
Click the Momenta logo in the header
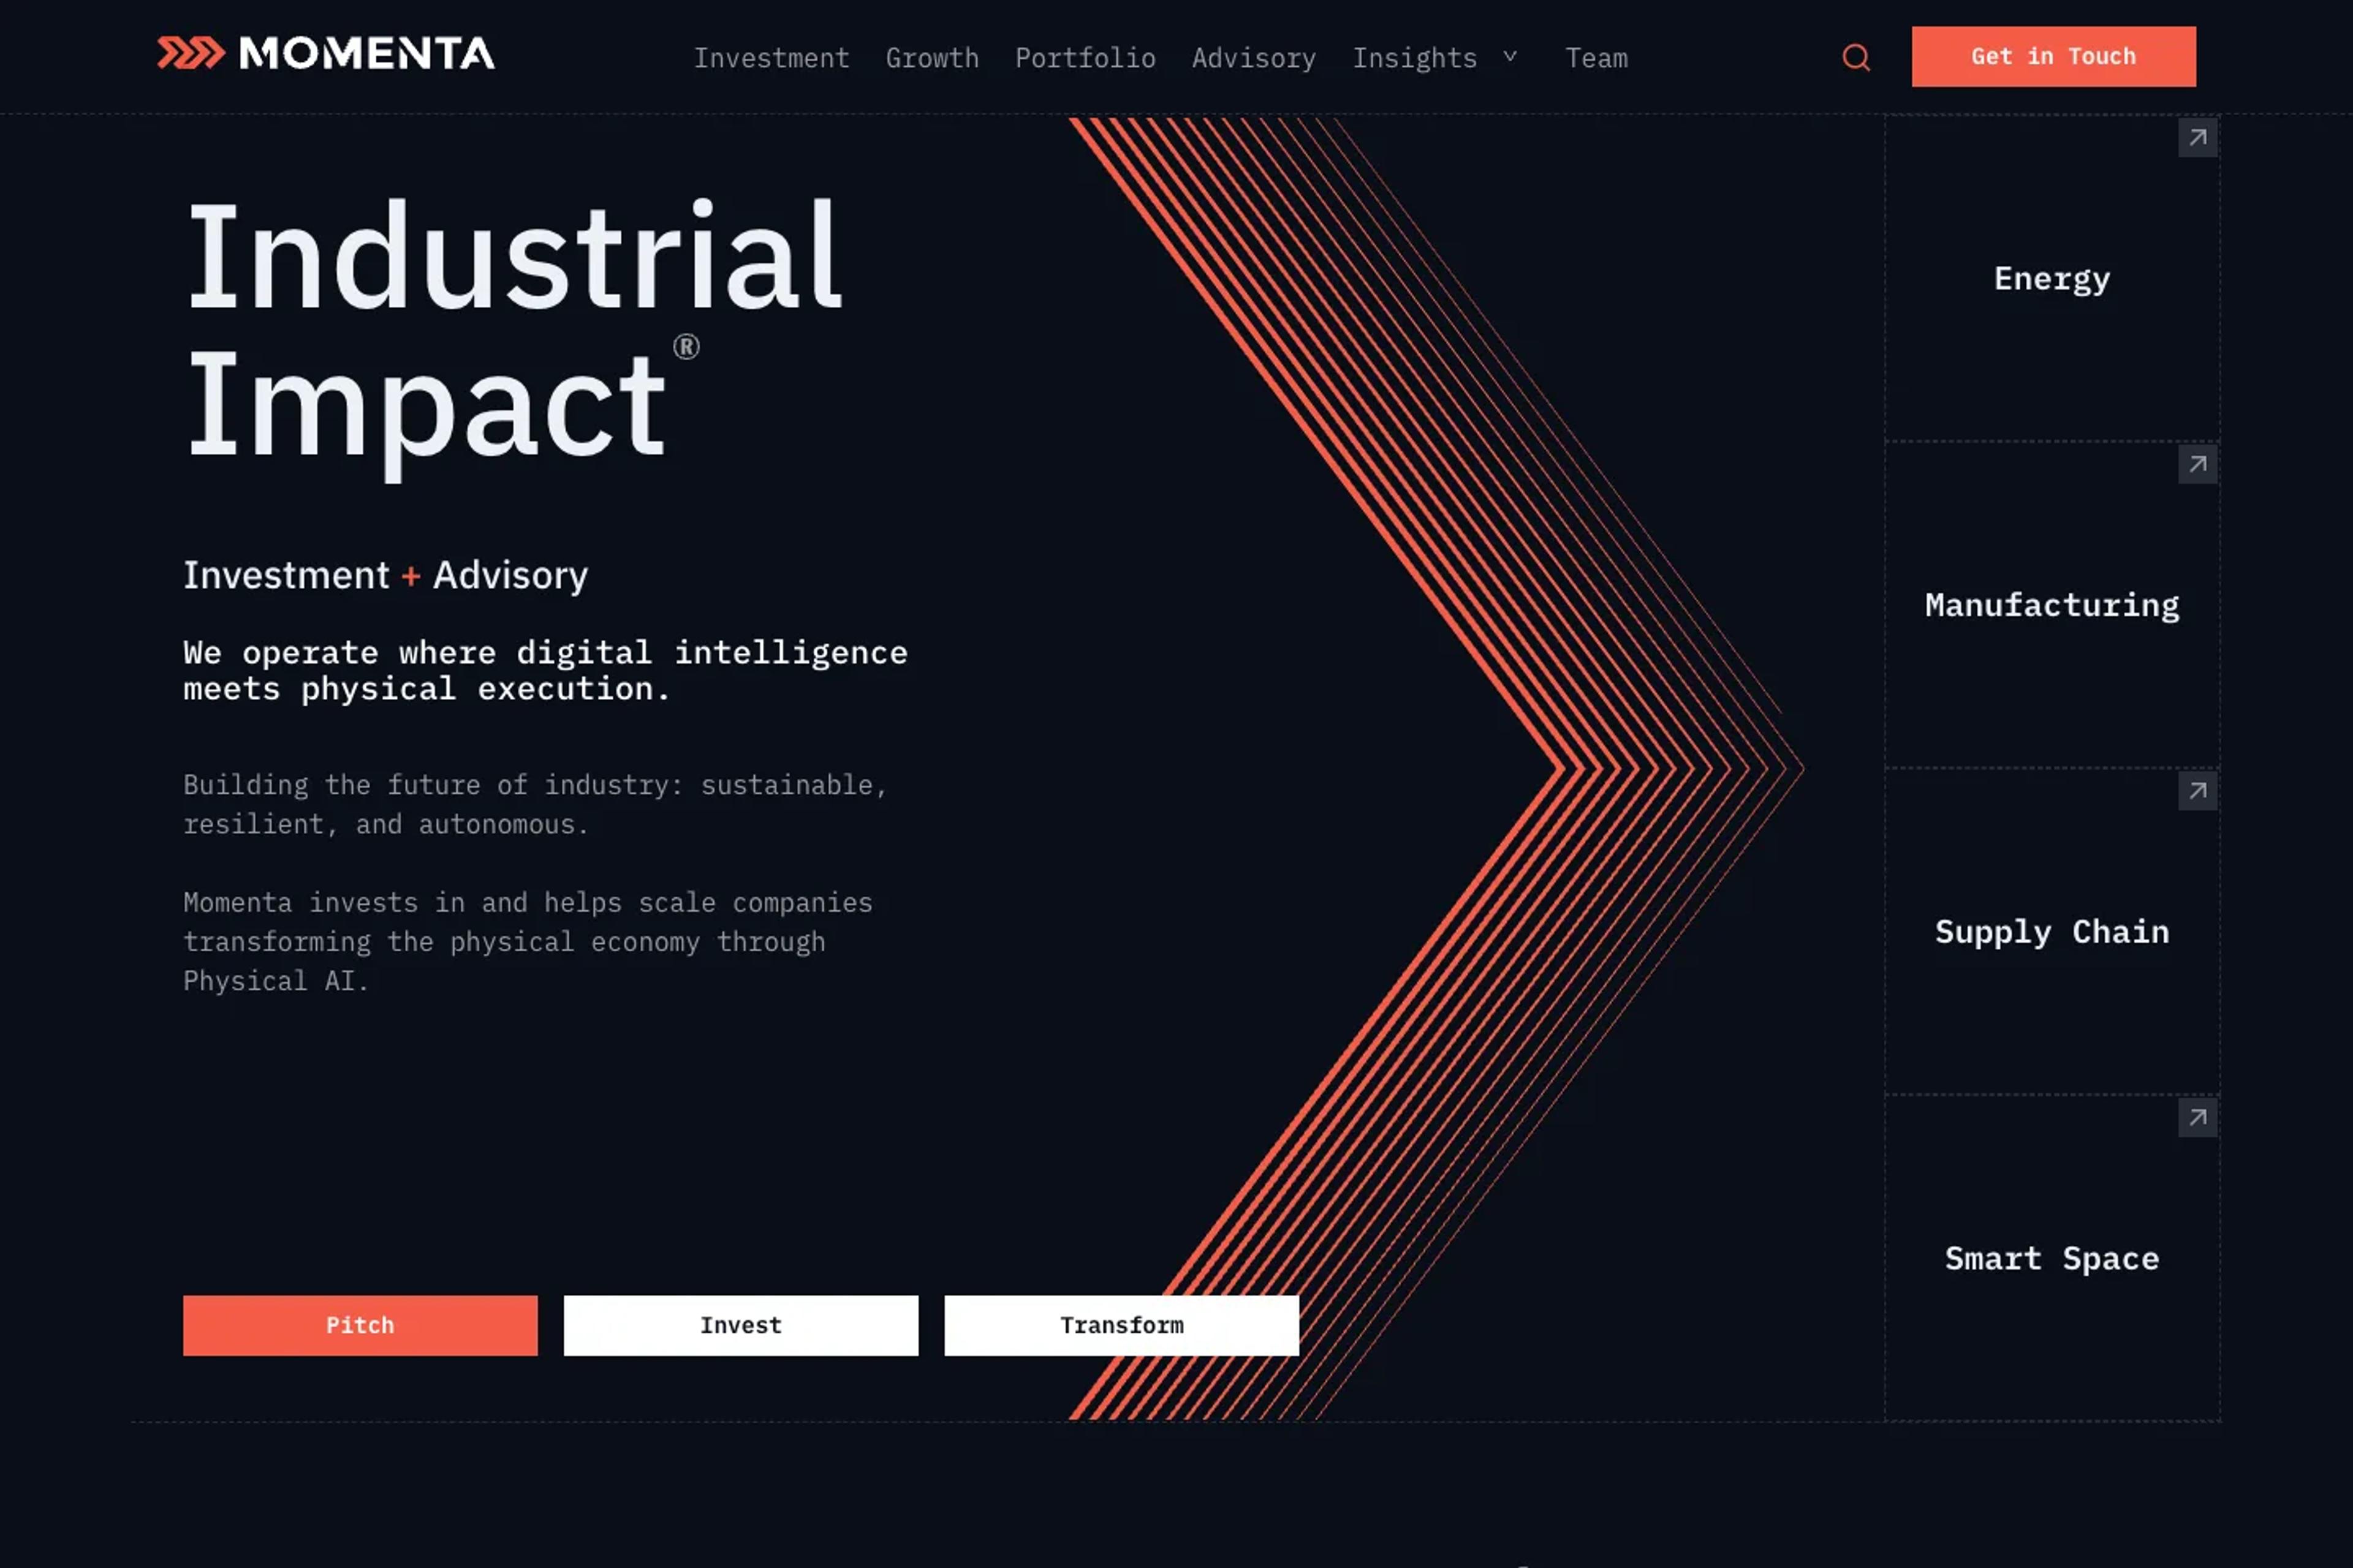[325, 54]
